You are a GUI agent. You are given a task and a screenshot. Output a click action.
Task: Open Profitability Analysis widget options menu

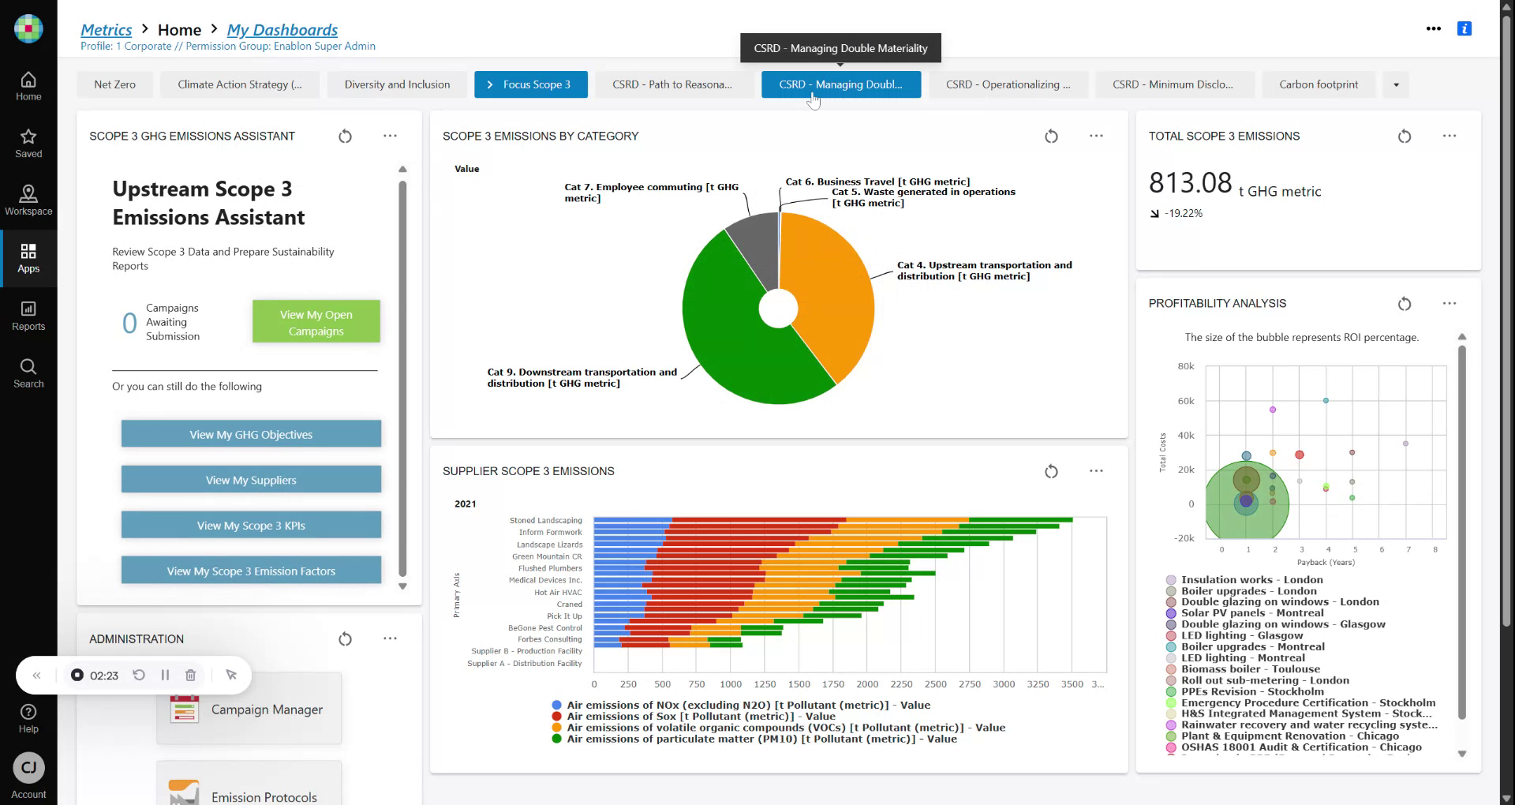click(1449, 304)
